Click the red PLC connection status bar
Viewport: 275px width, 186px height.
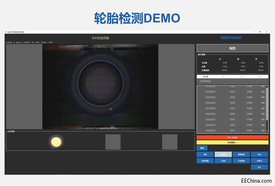[232, 137]
